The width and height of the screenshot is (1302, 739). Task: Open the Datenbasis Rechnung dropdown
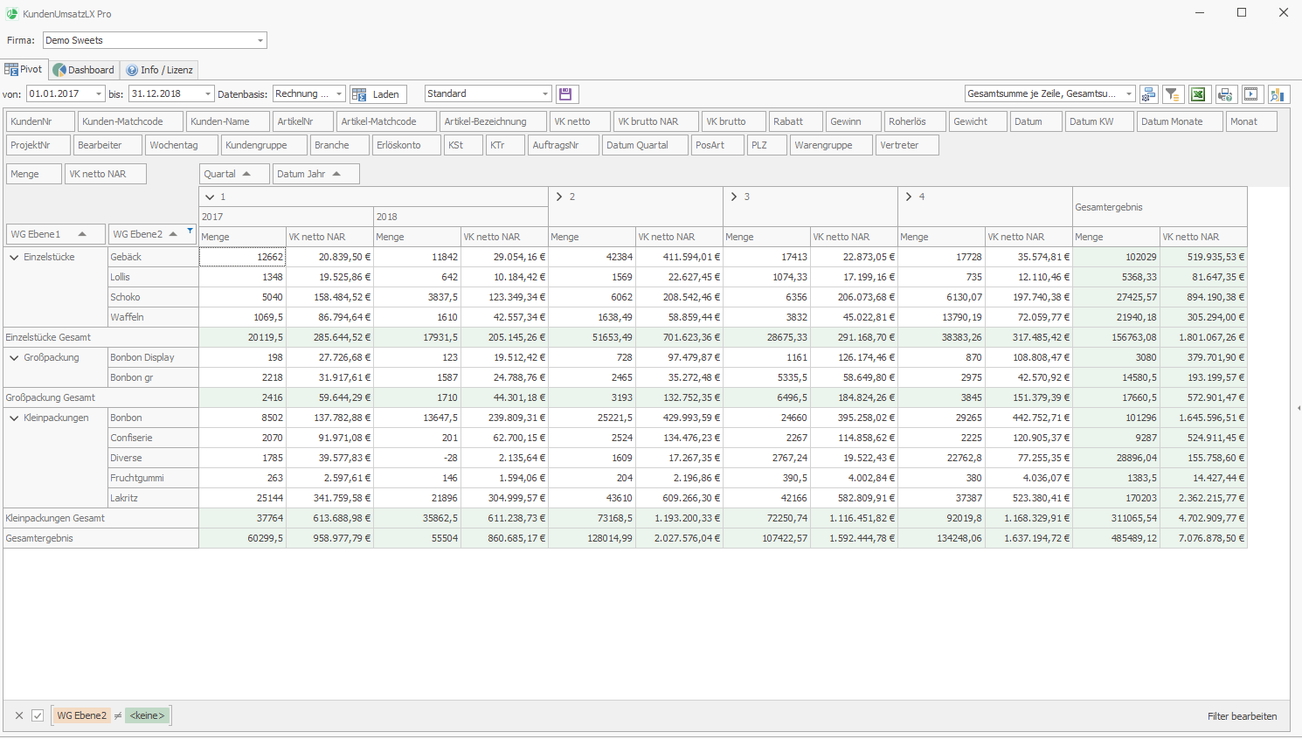click(338, 94)
